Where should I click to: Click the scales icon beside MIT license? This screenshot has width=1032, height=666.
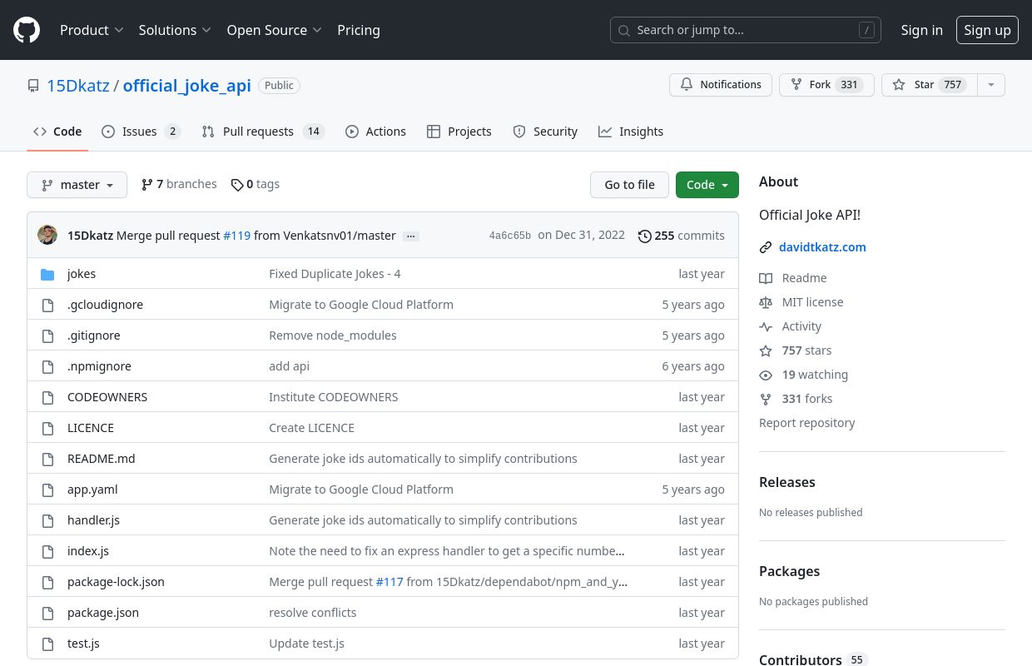click(766, 302)
